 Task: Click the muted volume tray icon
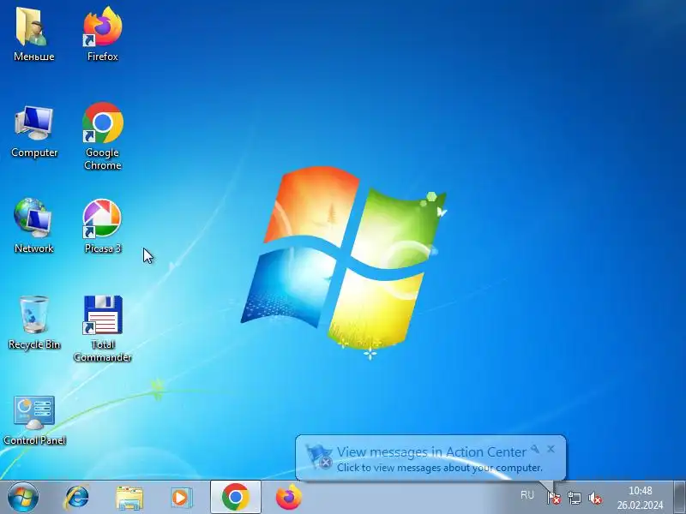pos(595,498)
